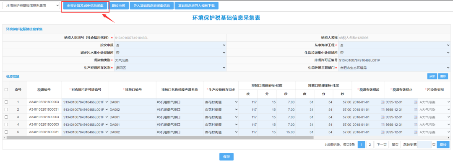453x165 pixels.
Task: Open row 1 排污许可证编号 dropdown
Action: pos(85,102)
